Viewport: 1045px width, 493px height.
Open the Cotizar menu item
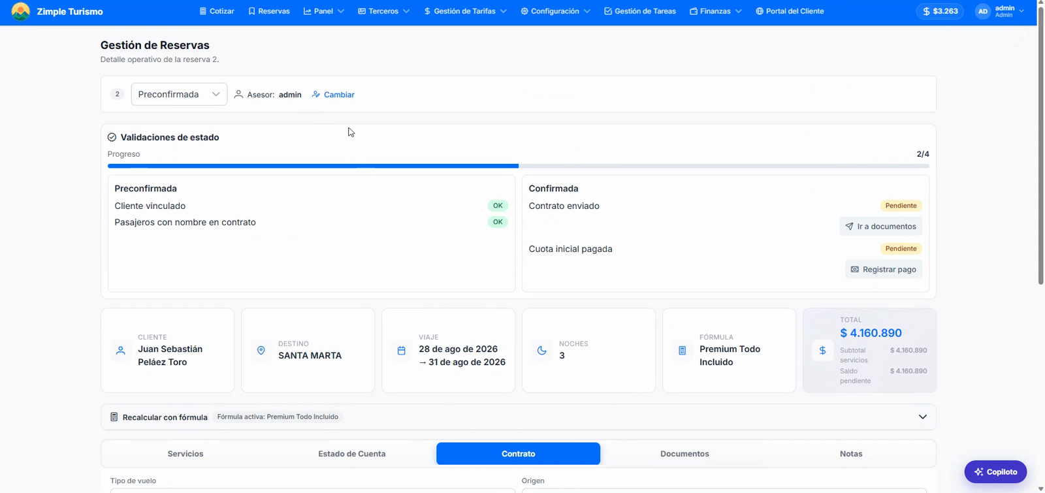pos(217,11)
